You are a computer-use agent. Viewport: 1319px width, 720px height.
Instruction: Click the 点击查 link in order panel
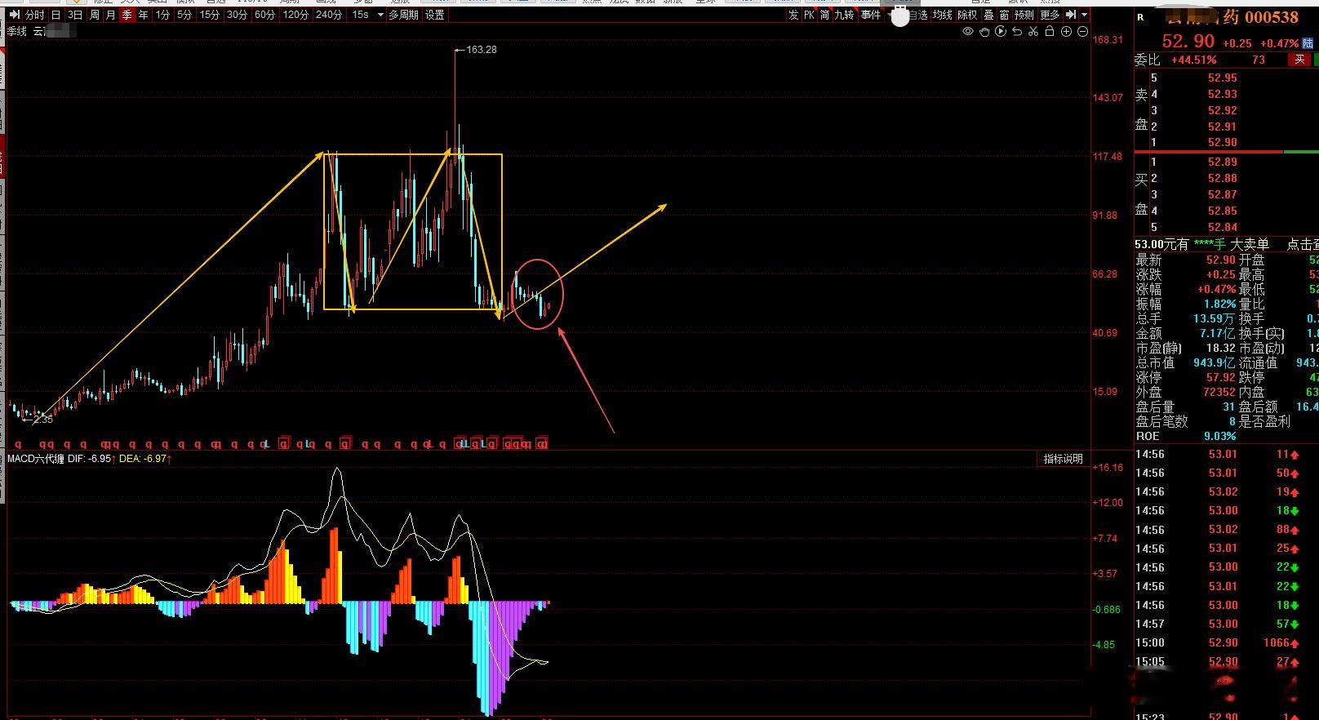pos(1303,244)
